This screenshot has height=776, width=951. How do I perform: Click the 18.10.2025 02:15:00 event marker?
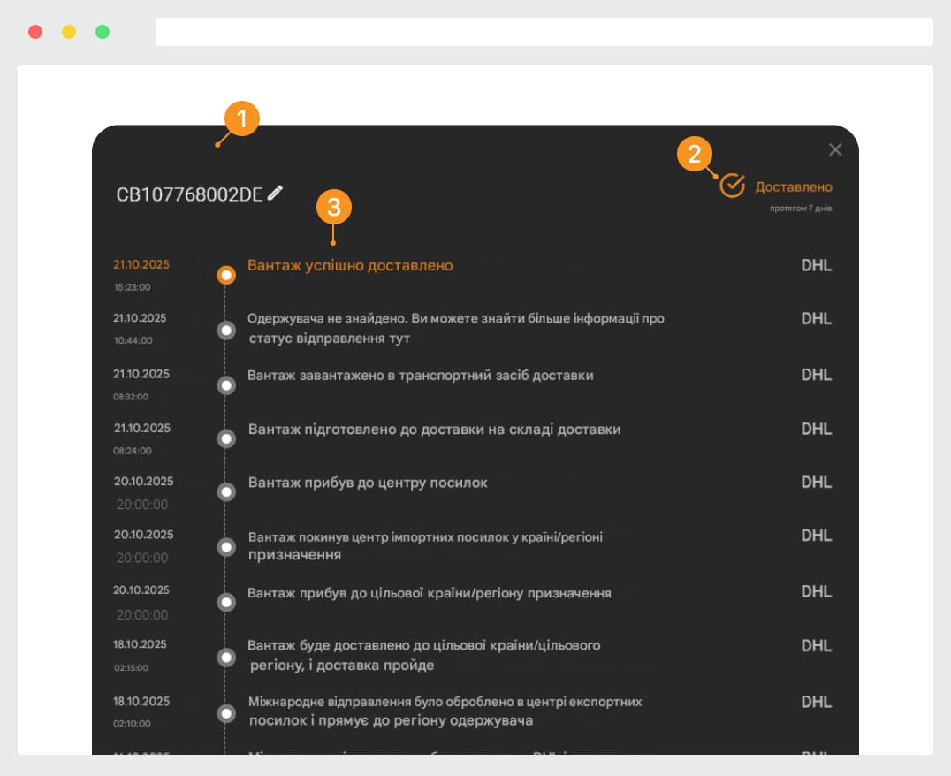(226, 657)
